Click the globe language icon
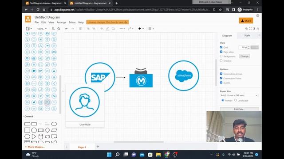The height and width of the screenshot is (159, 284). pos(257,16)
